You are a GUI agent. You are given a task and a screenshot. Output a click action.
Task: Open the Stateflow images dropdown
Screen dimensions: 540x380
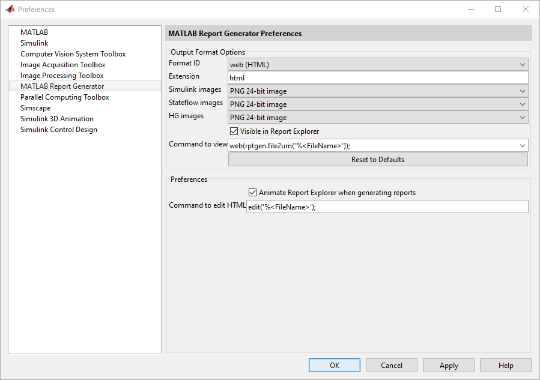(x=522, y=104)
